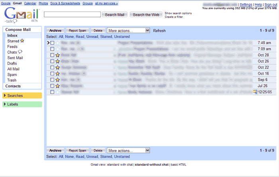Select the Oct 28 message checkbox
The height and width of the screenshot is (177, 279).
(x=52, y=55)
